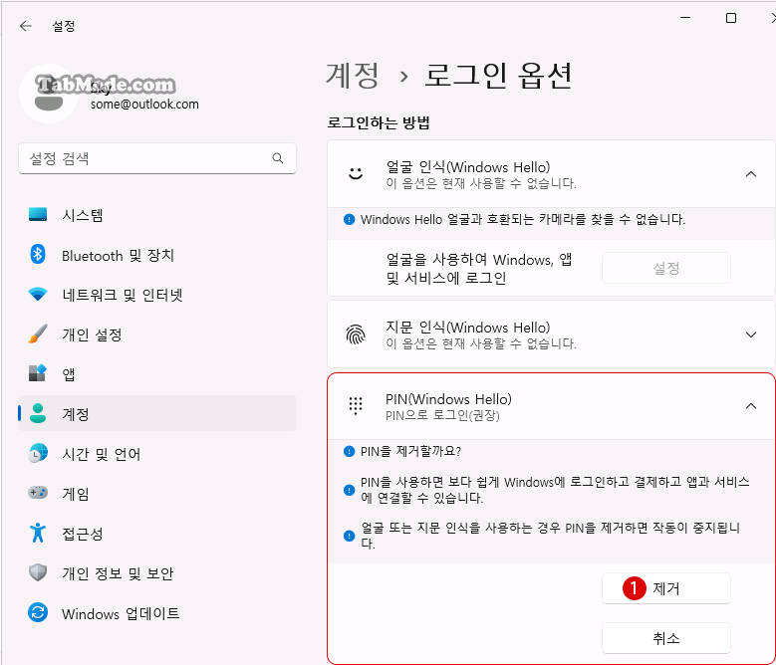Open 개인 정보 및 보안 category
Viewport: 776px width, 665px height.
coord(157,572)
